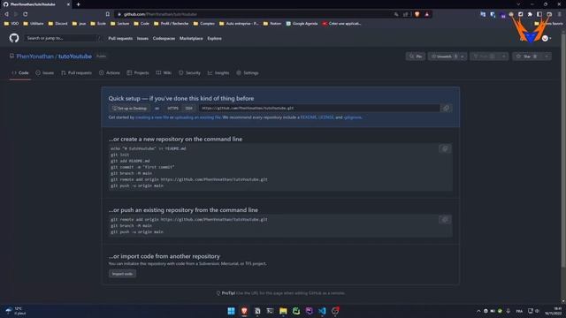Open the Google Agenda bookmark
Viewport: 566px width, 318px height.
tap(302, 24)
